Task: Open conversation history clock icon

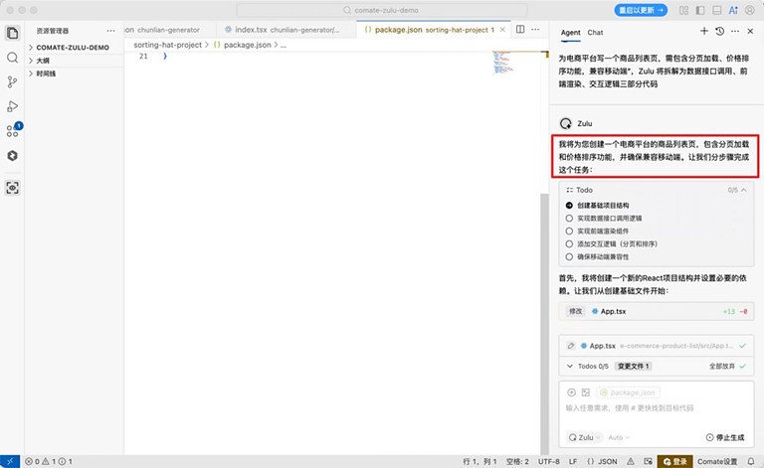Action: pyautogui.click(x=719, y=31)
